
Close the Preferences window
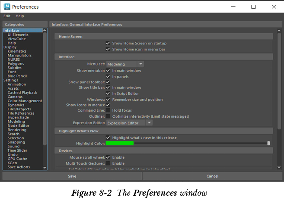coord(274,7)
